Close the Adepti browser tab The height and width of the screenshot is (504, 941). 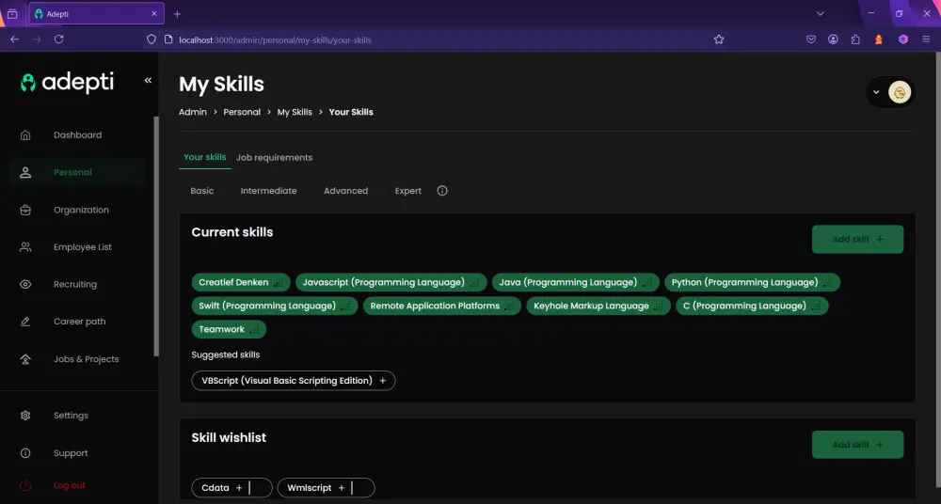(x=153, y=14)
